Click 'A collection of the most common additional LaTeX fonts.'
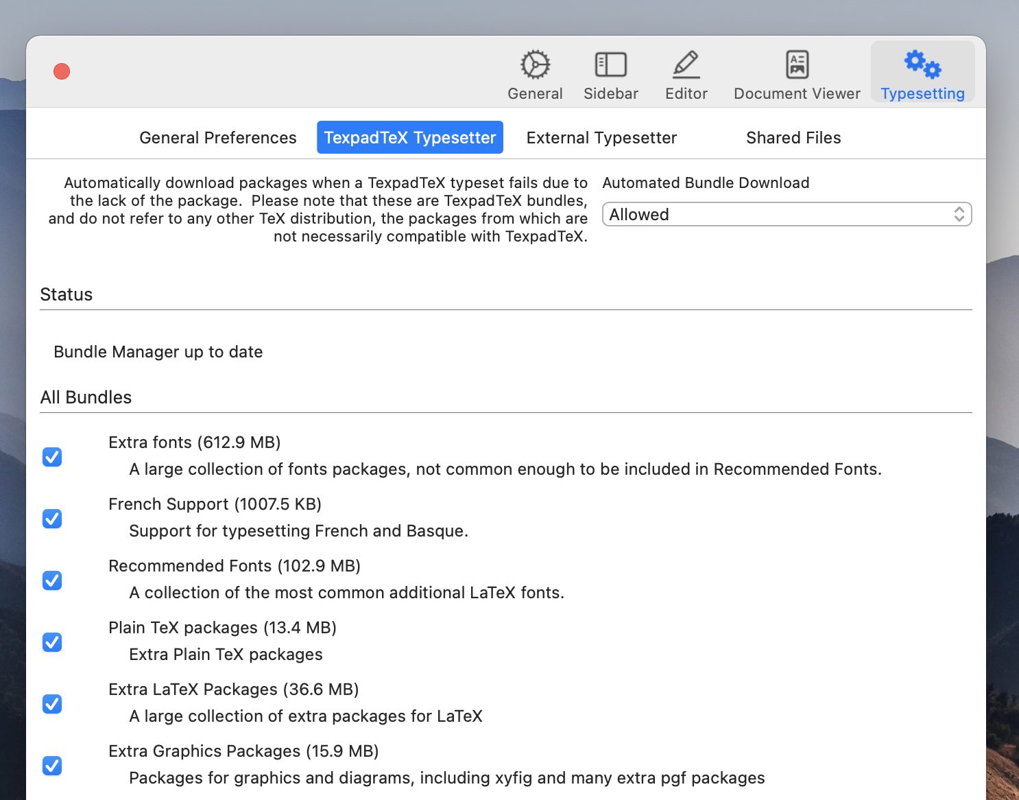This screenshot has height=800, width=1019. (347, 593)
